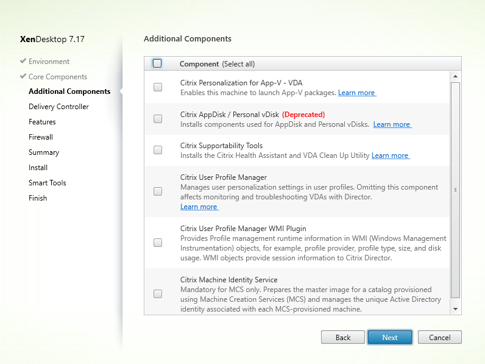Click the checkmark icon beside Environment
Image resolution: width=485 pixels, height=364 pixels.
(x=23, y=61)
